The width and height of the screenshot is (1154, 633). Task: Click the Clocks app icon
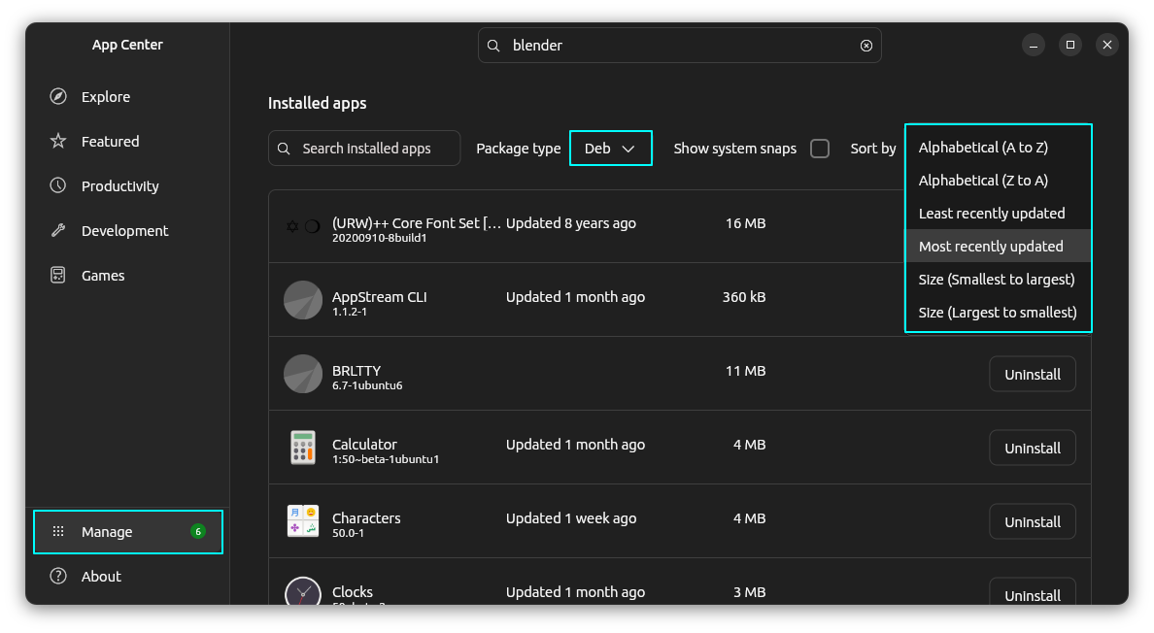[302, 592]
